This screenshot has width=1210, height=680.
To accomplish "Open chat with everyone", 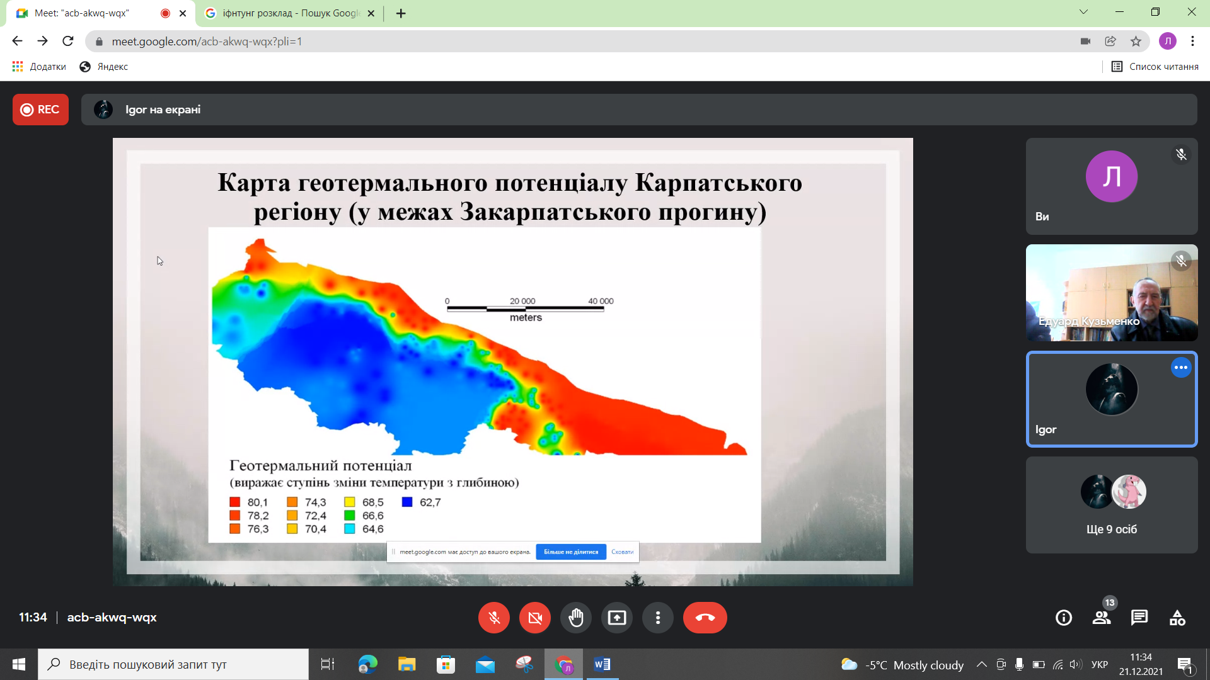I will pos(1139,618).
